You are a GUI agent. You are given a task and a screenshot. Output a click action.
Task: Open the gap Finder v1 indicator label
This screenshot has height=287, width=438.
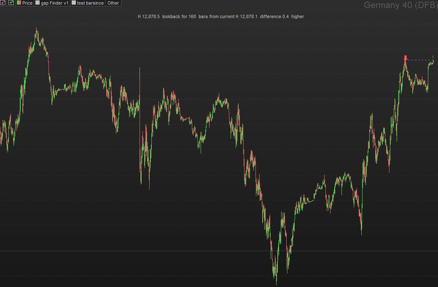click(55, 3)
